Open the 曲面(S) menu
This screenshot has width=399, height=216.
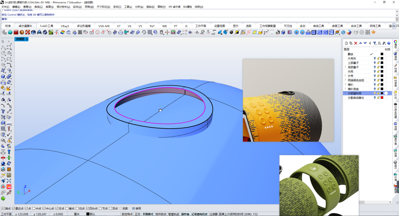click(50, 7)
